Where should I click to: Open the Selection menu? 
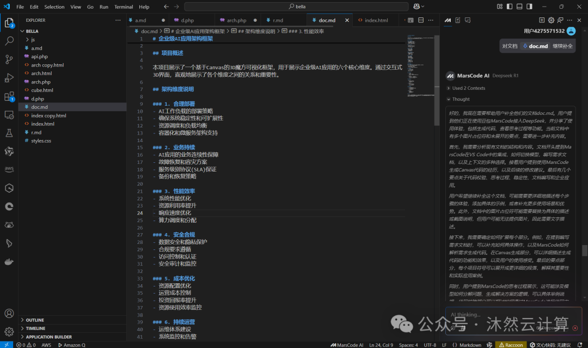[x=54, y=7]
